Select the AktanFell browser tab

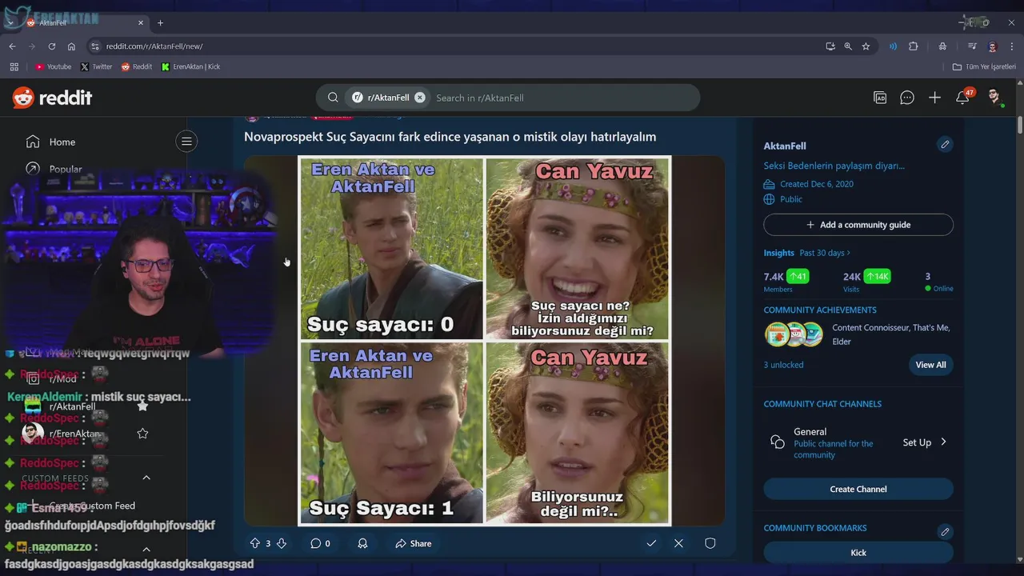click(86, 22)
